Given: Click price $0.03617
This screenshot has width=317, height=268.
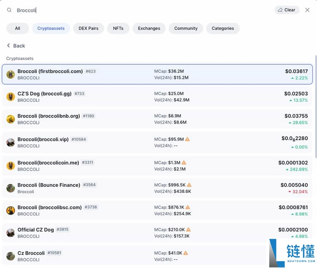Looking at the screenshot, I should pyautogui.click(x=296, y=71).
